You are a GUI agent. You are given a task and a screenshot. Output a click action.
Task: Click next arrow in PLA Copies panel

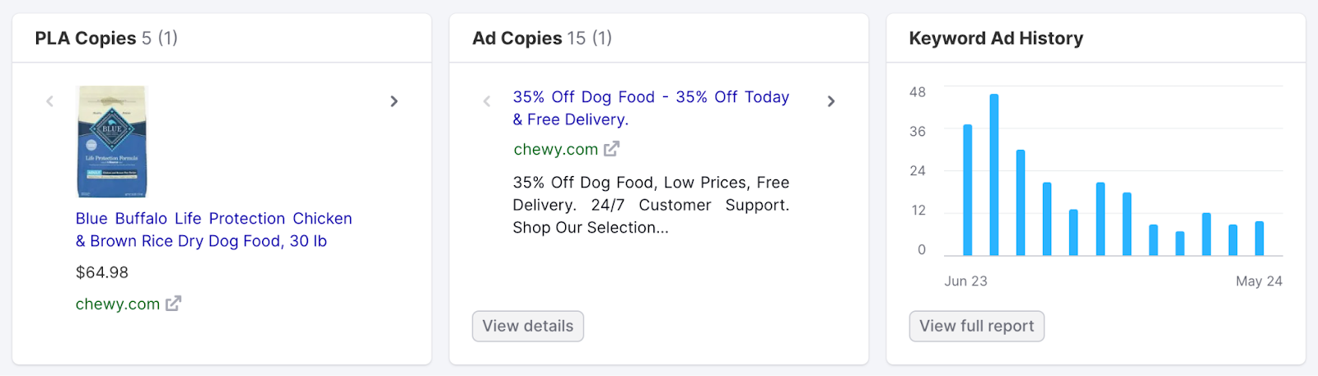tap(394, 101)
